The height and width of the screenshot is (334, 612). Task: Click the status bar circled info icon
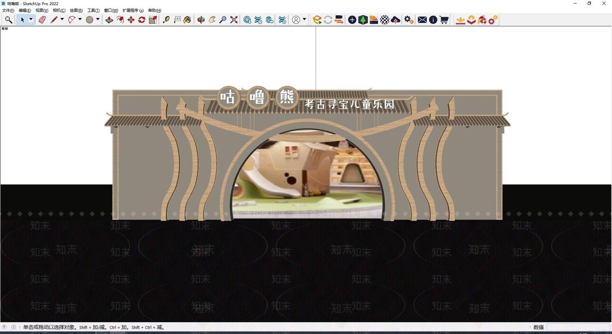coord(14,327)
